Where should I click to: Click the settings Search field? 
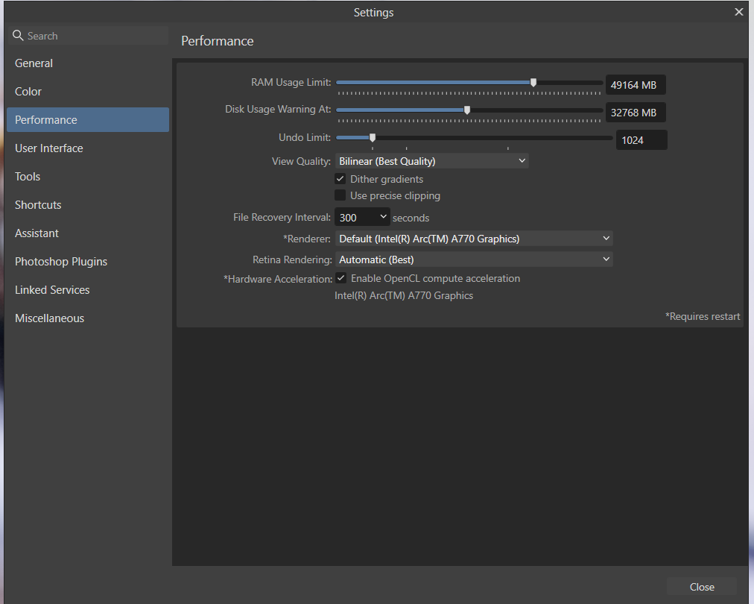(95, 36)
